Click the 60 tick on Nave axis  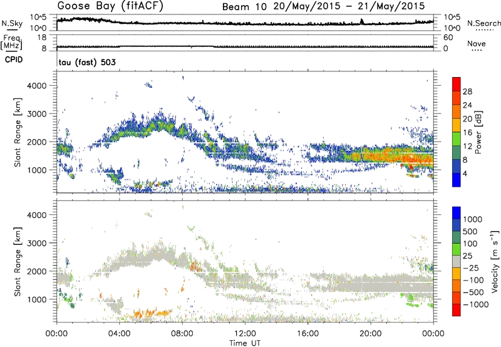(x=448, y=38)
